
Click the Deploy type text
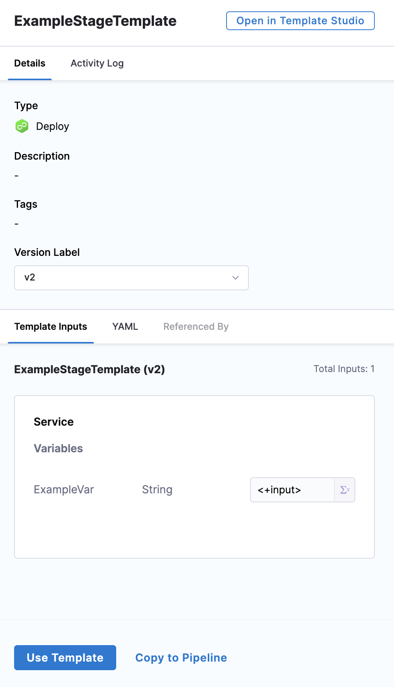pos(52,126)
